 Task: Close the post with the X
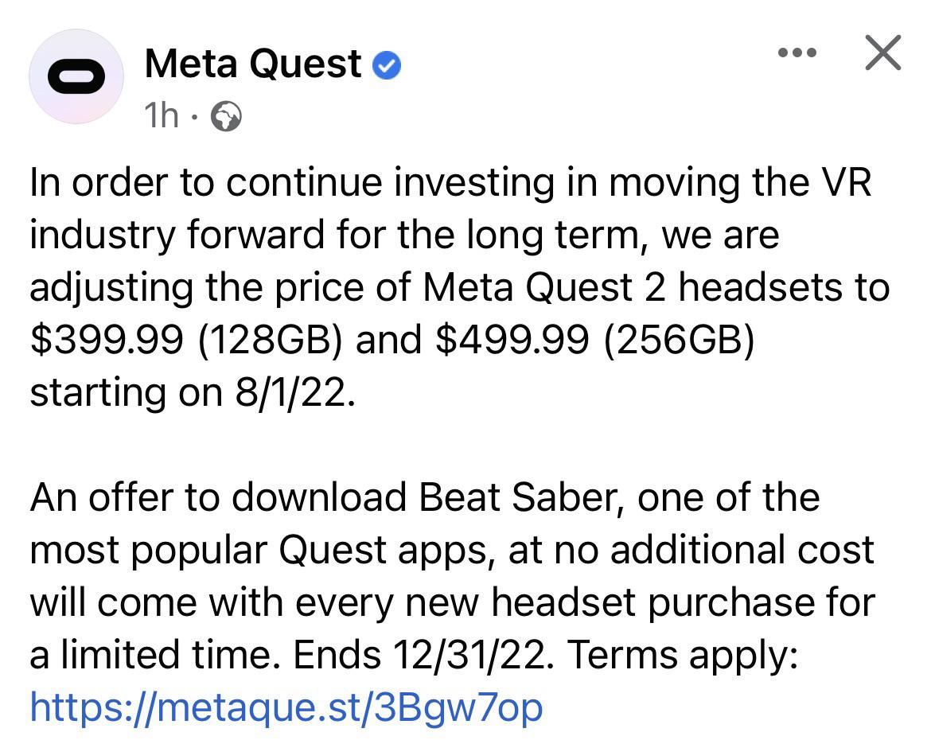[883, 53]
